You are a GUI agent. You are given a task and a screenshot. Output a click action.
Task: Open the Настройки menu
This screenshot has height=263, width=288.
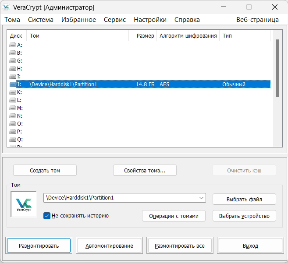pyautogui.click(x=150, y=20)
